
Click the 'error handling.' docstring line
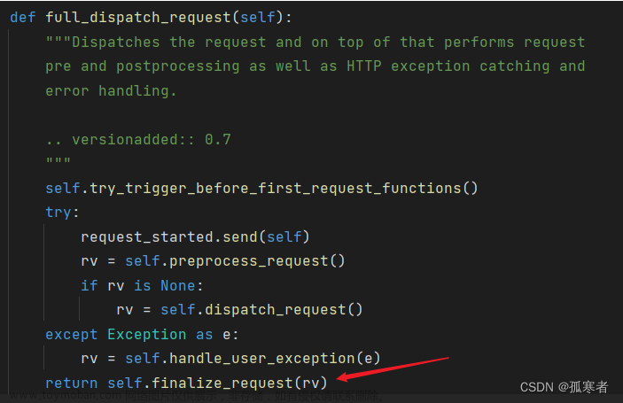point(111,90)
